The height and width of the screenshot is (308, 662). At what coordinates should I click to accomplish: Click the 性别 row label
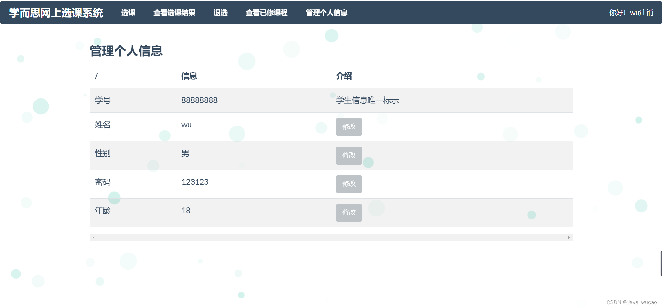point(103,153)
